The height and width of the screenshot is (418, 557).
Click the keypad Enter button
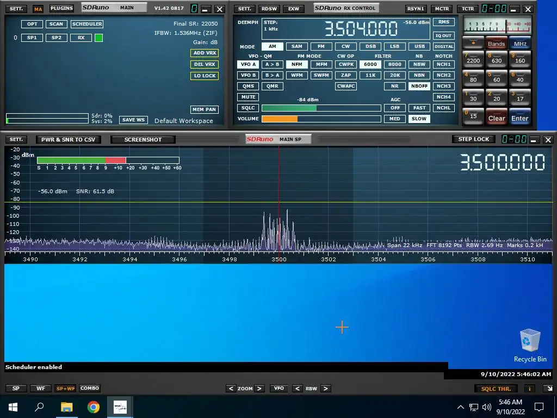[x=520, y=118]
